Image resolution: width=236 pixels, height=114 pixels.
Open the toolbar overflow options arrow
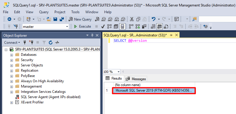tap(211, 28)
